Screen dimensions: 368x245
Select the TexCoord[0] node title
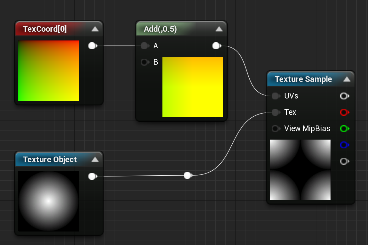pos(45,29)
